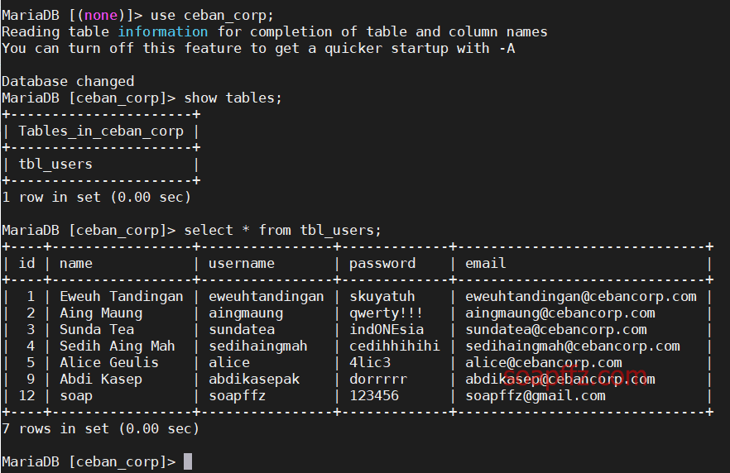
Task: Click the password 'dorrrrr' cell
Action: pos(378,379)
